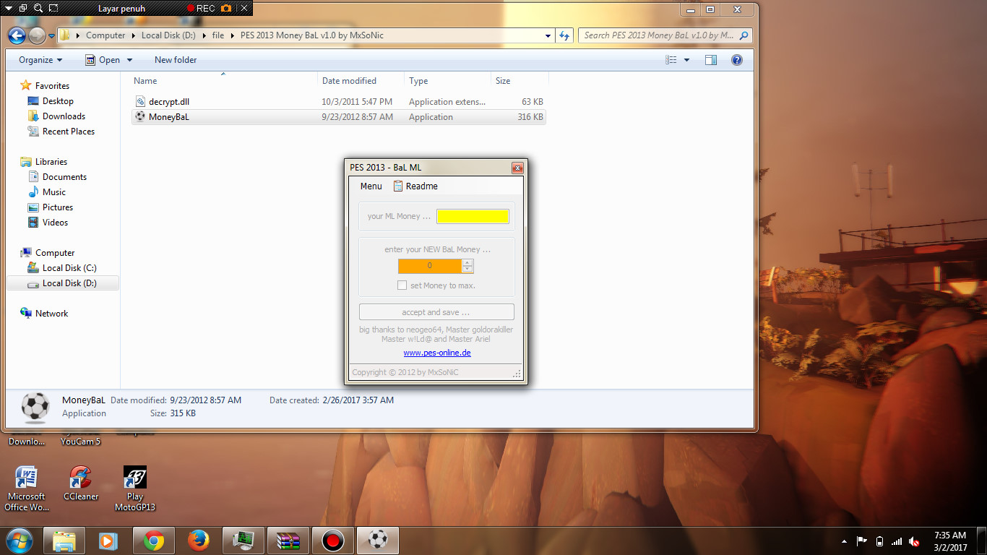Expand address bar previous locations dropdown

pyautogui.click(x=548, y=35)
